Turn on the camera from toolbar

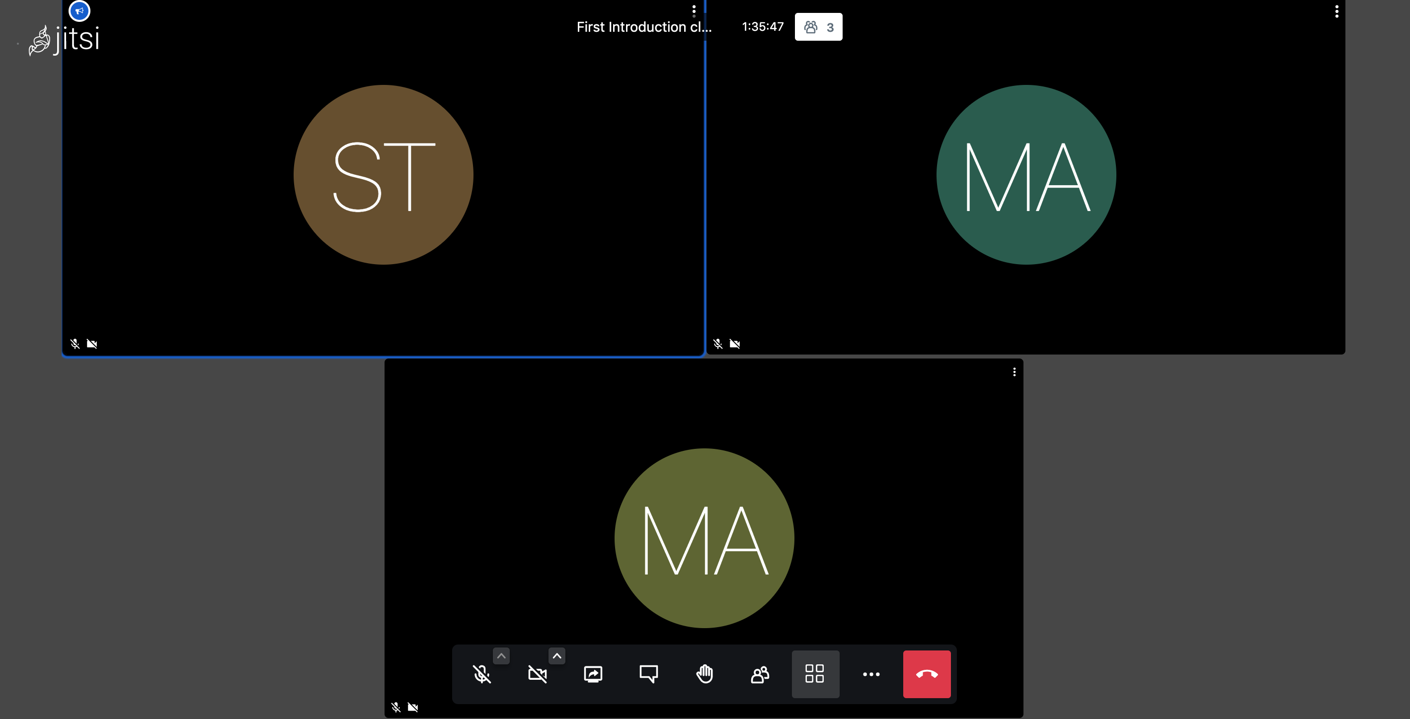(x=538, y=674)
